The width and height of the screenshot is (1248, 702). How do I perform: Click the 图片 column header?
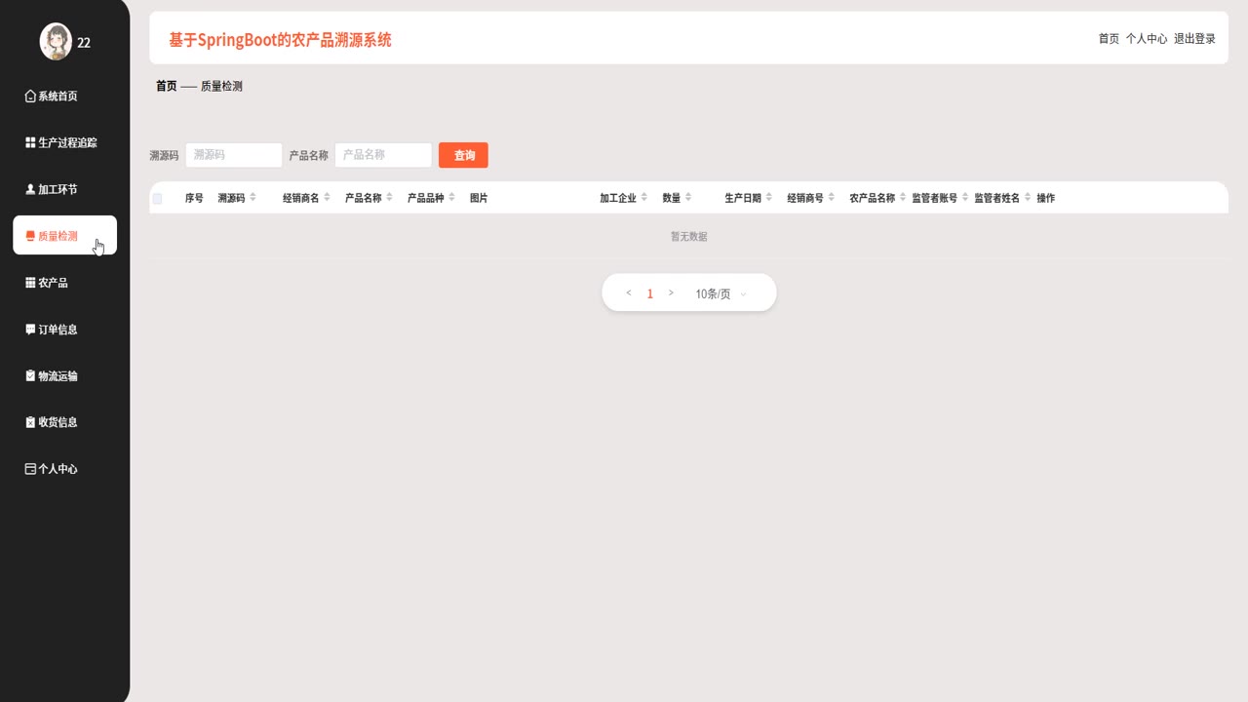coord(479,198)
